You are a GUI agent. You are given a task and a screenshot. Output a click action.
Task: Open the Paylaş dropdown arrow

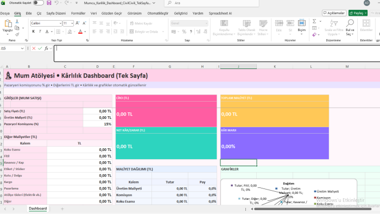click(365, 13)
